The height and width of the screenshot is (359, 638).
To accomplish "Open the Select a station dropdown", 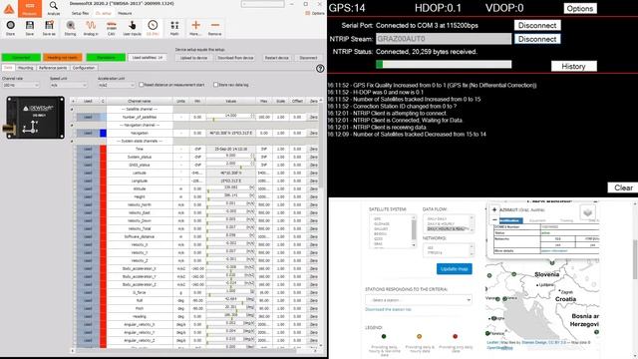I will 419,300.
